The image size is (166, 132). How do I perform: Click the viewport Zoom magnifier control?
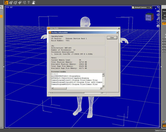pyautogui.click(x=158, y=19)
